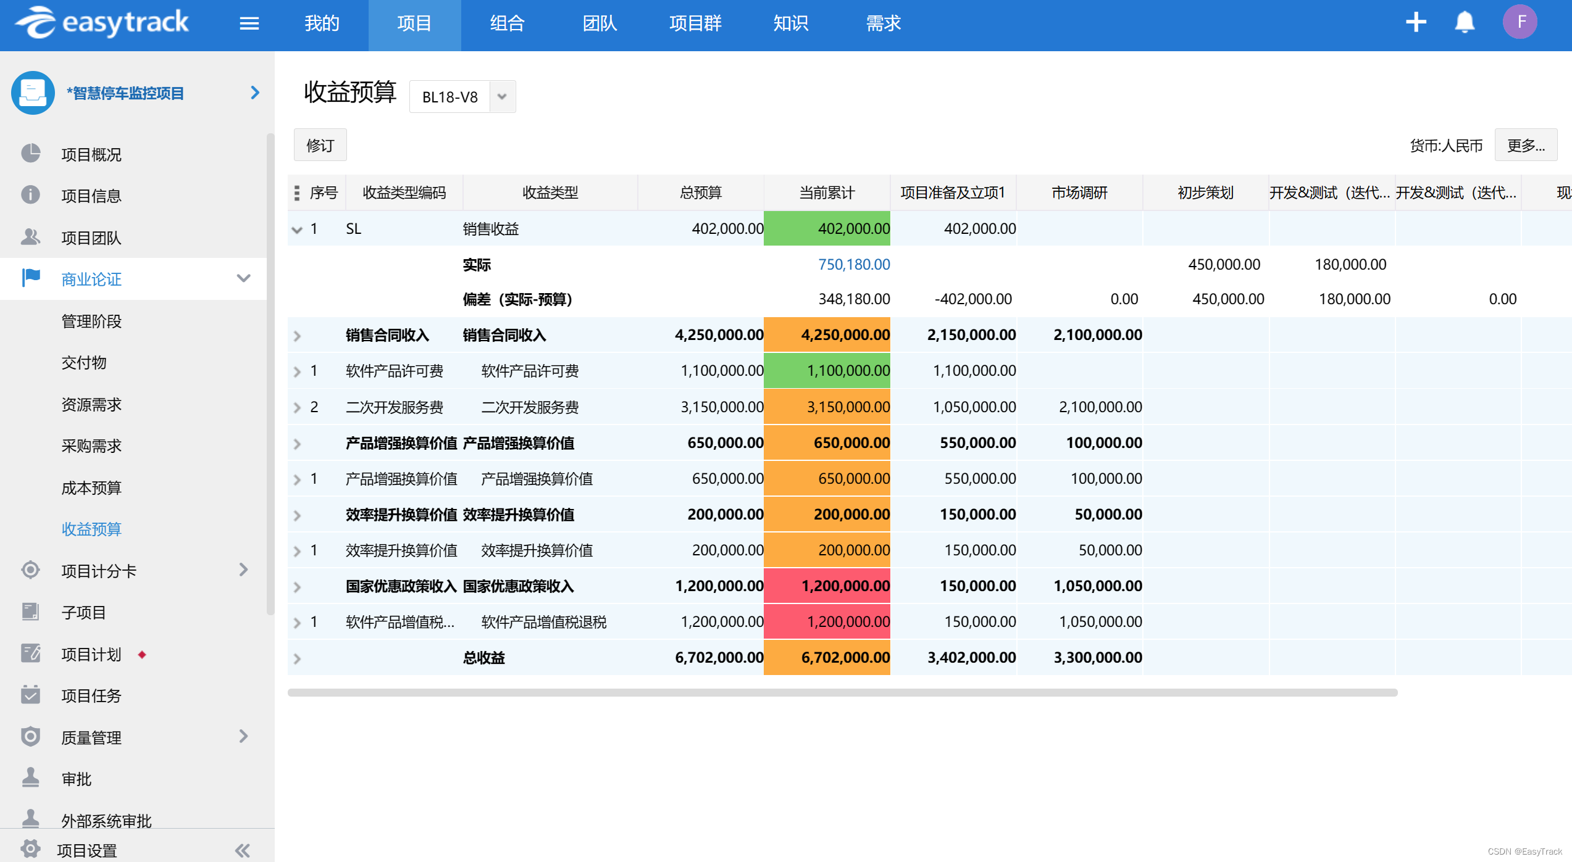
Task: Expand the 项目计分卡 submenu
Action: (243, 570)
